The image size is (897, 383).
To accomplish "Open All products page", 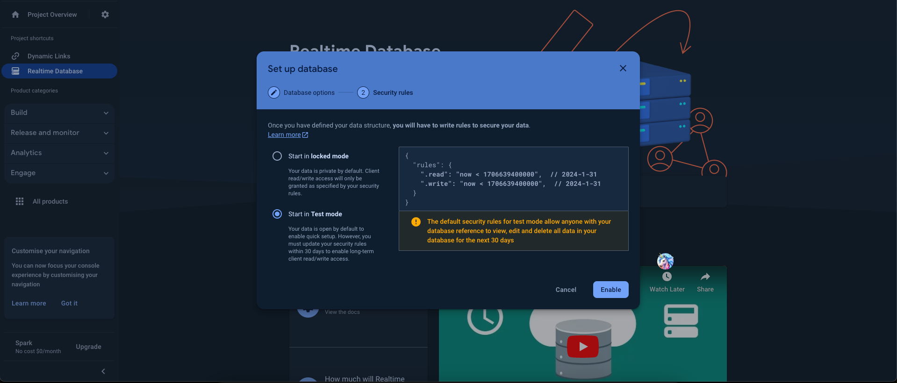I will click(50, 201).
